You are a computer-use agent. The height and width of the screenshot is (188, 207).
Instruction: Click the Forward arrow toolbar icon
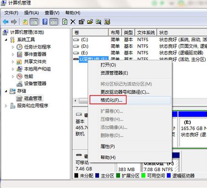(x=14, y=22)
